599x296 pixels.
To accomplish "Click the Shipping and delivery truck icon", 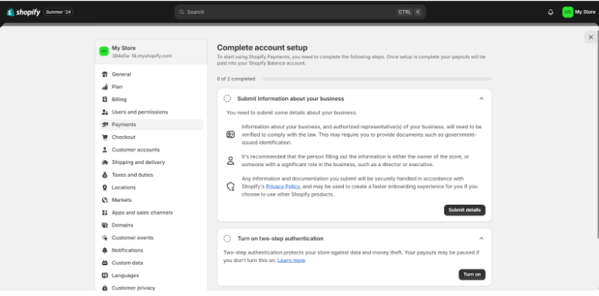I will 104,162.
